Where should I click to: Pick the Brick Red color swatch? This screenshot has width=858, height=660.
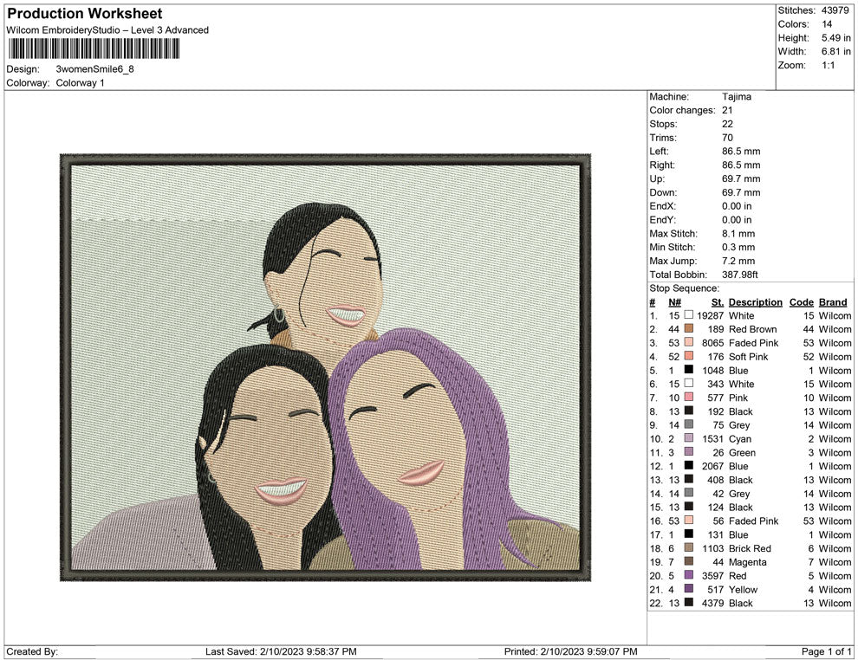[689, 548]
